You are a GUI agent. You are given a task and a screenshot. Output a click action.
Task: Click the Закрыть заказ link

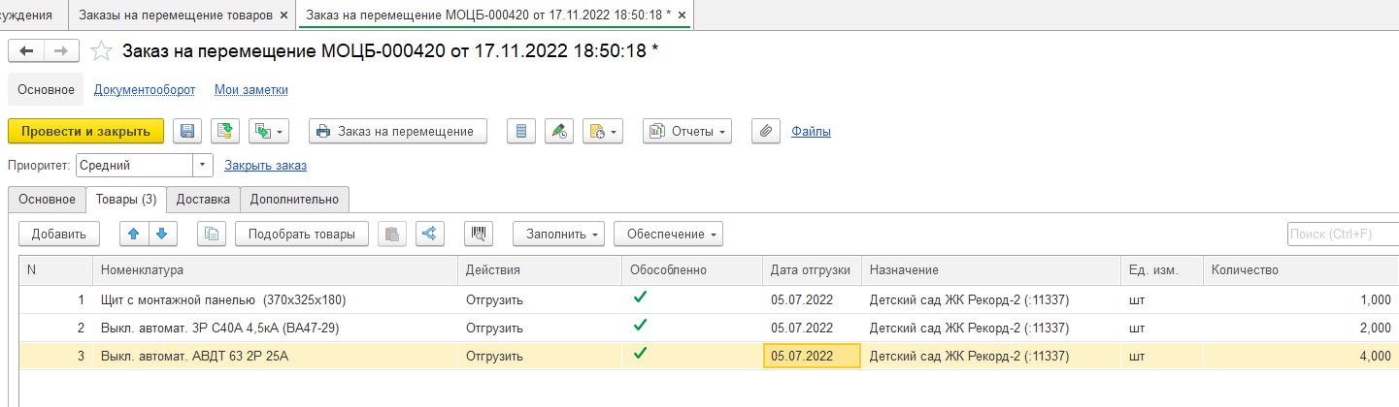click(265, 166)
